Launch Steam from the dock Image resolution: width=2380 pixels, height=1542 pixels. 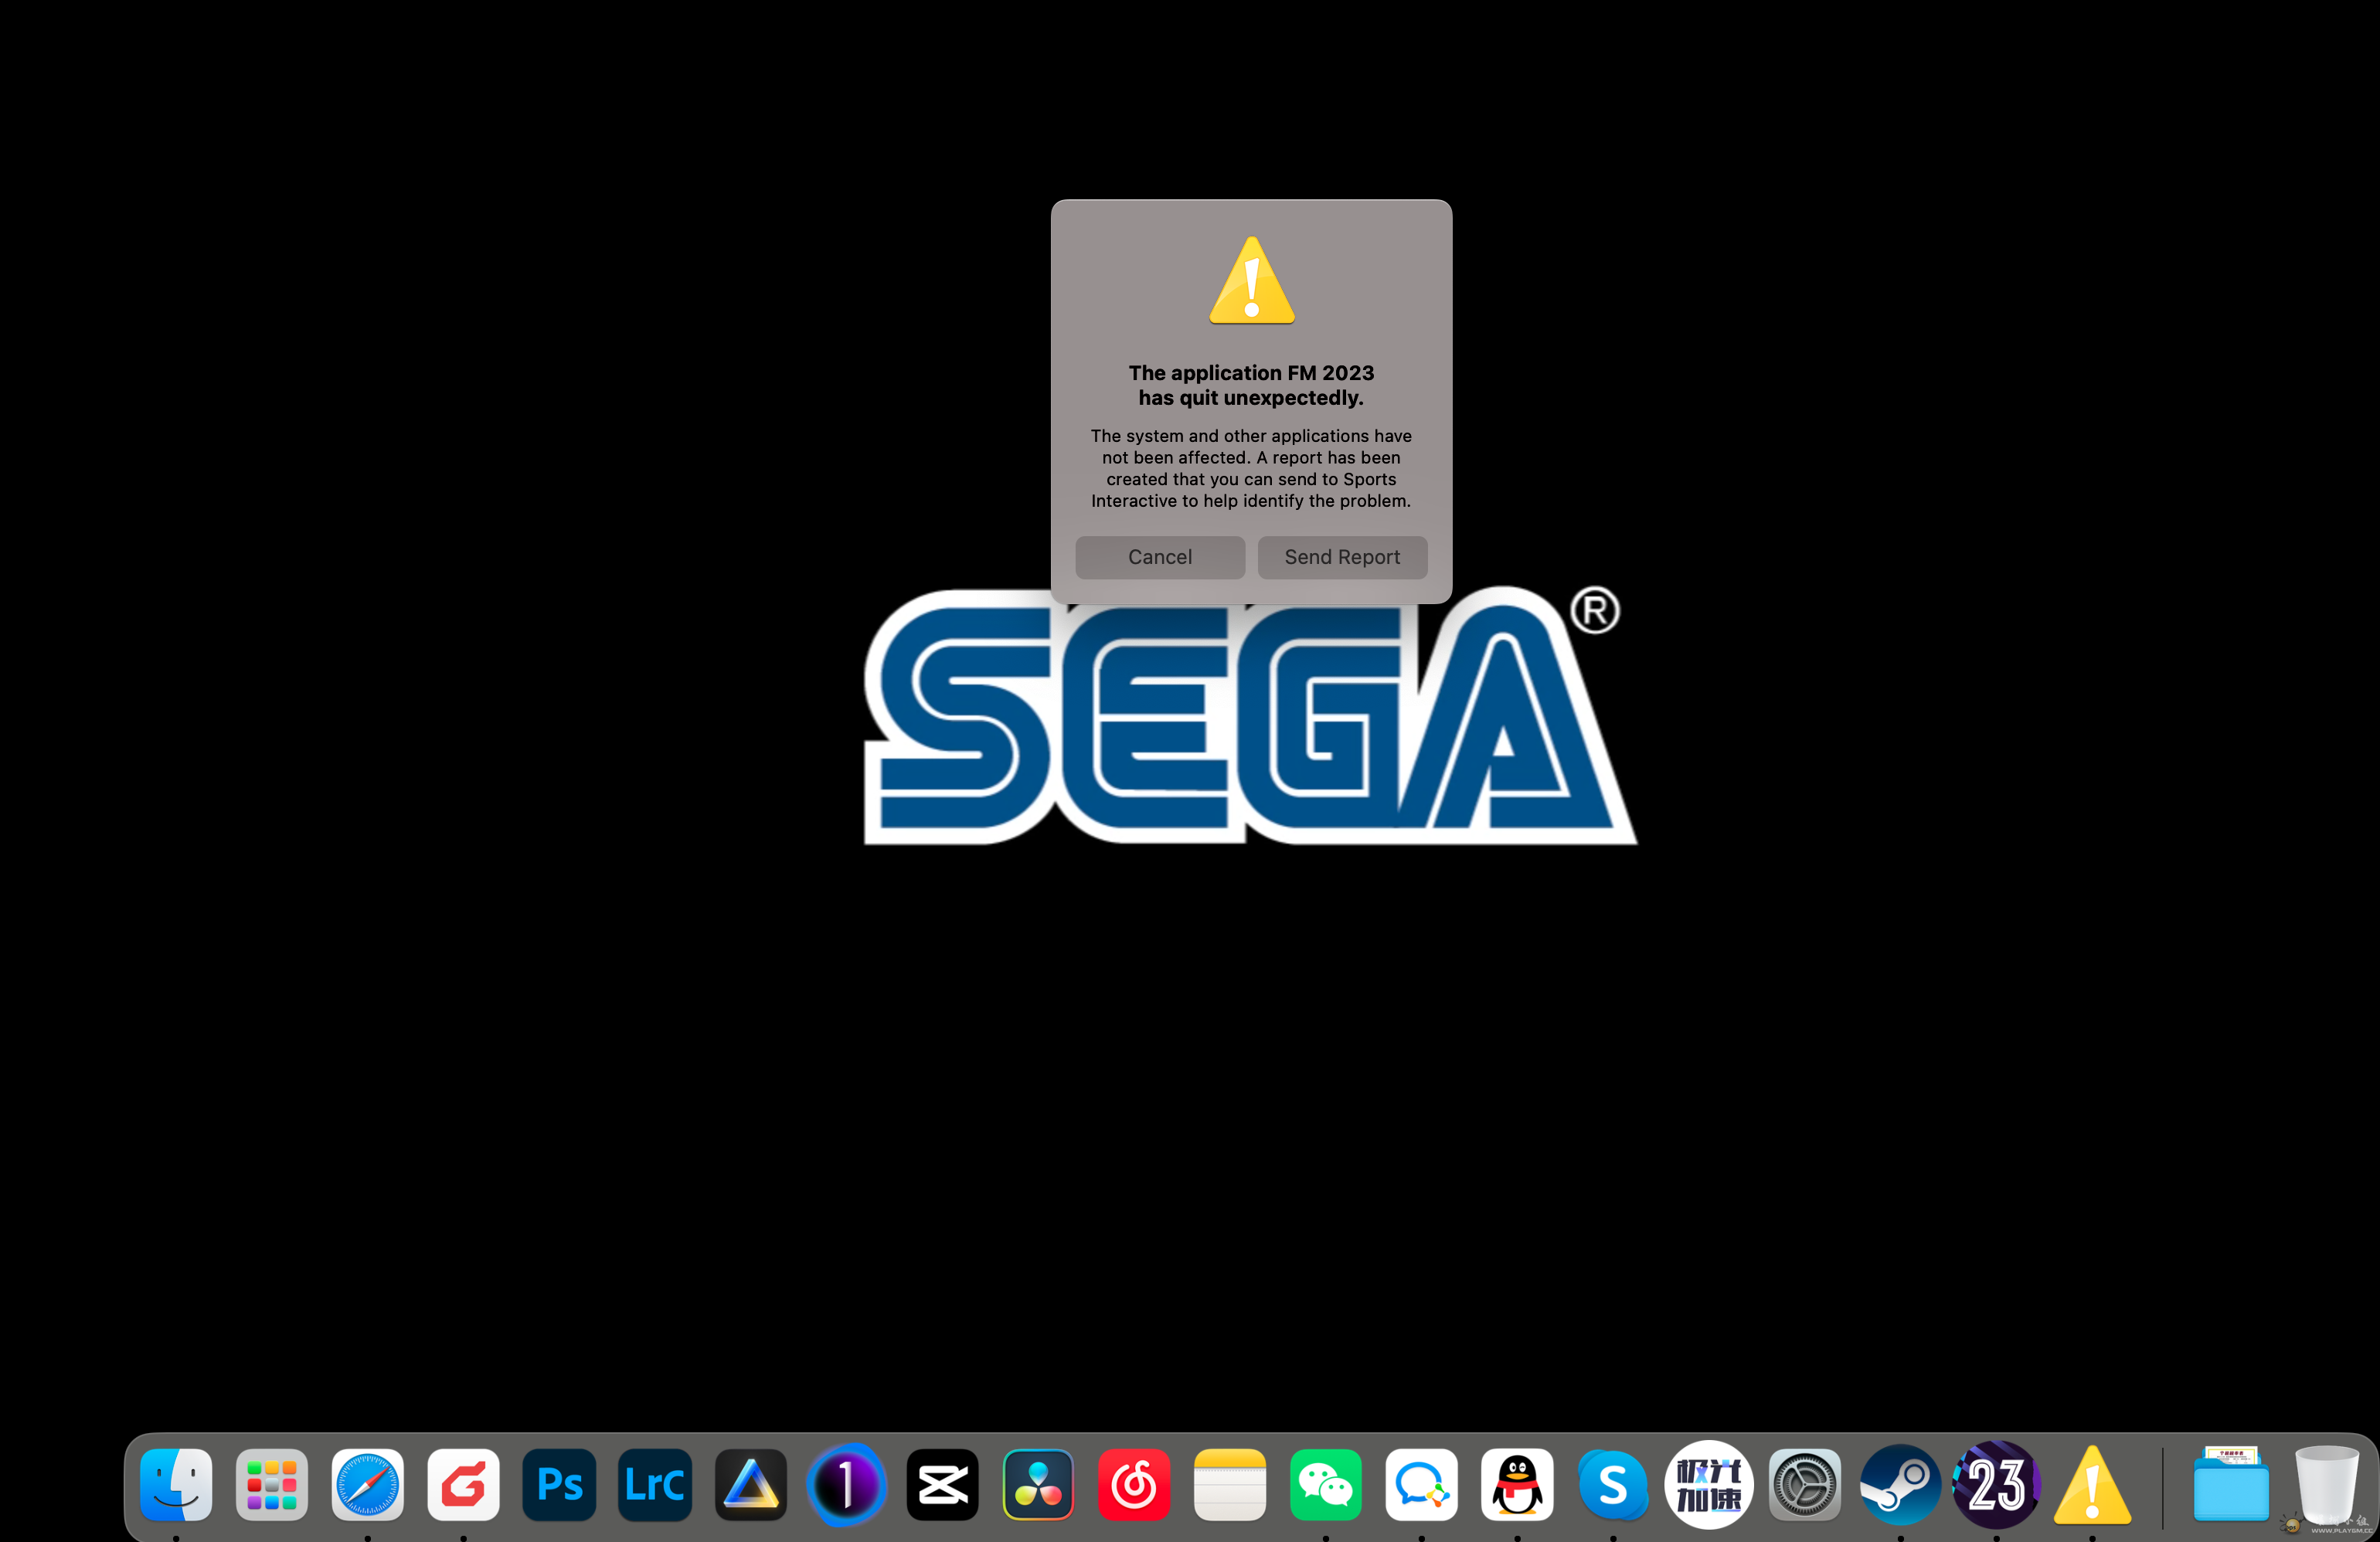tap(1901, 1484)
